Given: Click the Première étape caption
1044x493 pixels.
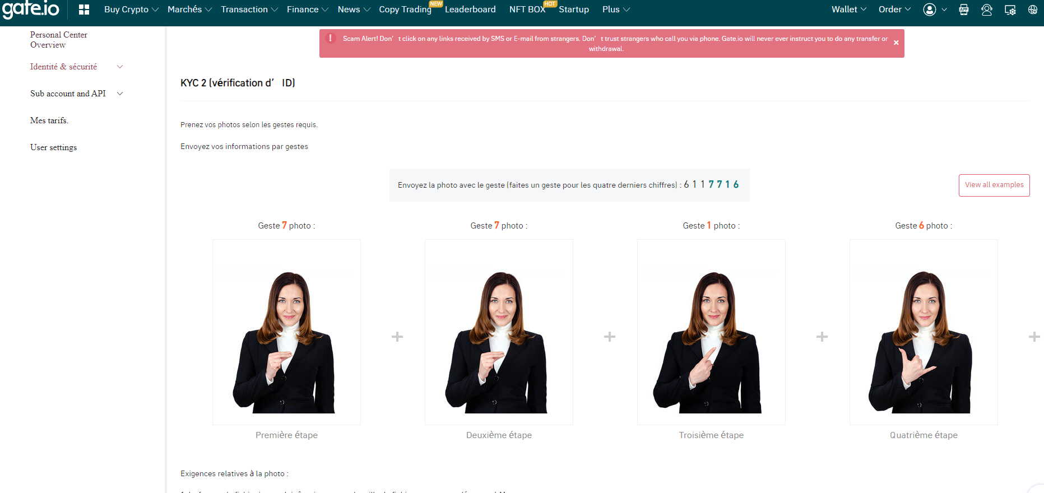Looking at the screenshot, I should 286,435.
